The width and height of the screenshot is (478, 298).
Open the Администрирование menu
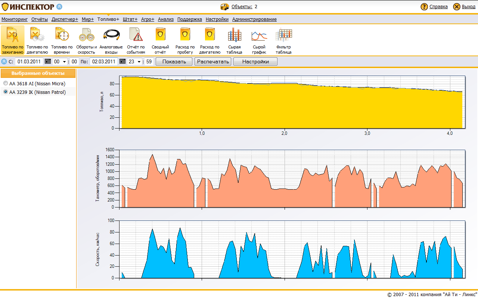[254, 19]
